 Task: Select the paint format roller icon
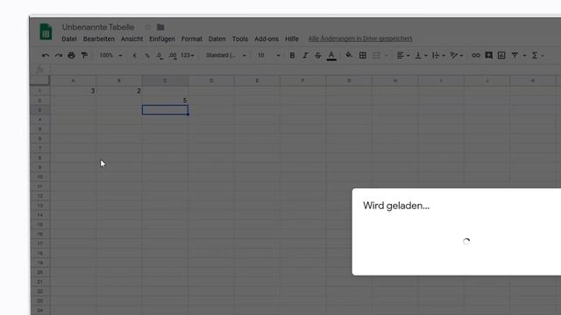pos(84,55)
